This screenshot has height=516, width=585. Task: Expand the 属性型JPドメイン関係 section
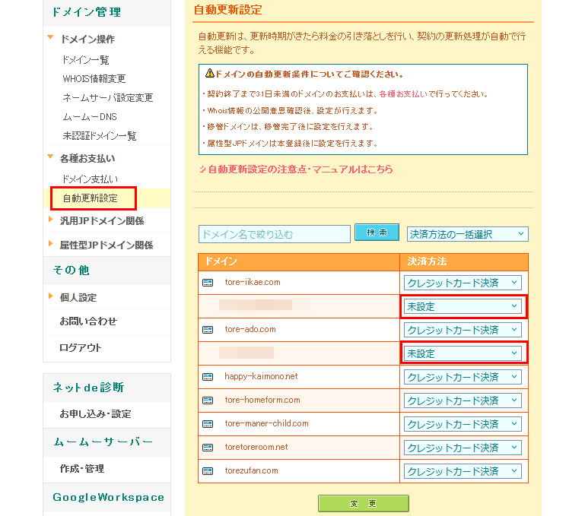coord(106,245)
